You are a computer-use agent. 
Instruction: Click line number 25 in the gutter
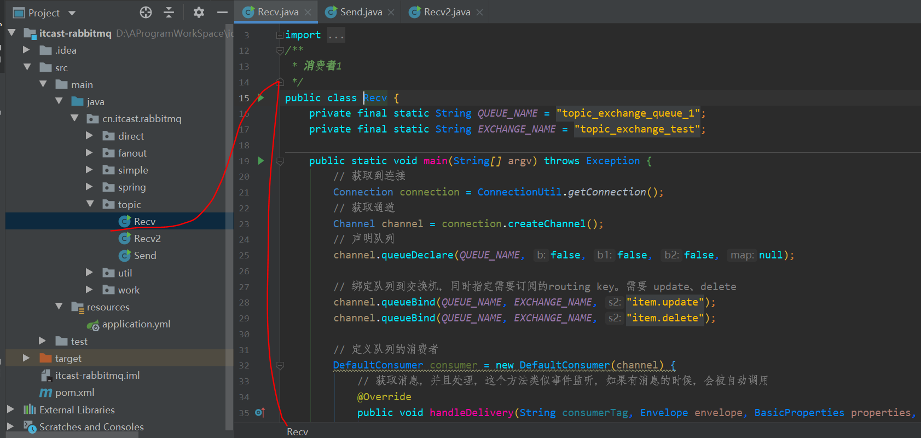pos(244,255)
